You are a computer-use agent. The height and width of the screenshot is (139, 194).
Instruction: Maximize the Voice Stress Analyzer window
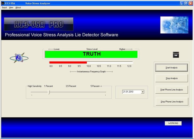click(x=186, y=3)
